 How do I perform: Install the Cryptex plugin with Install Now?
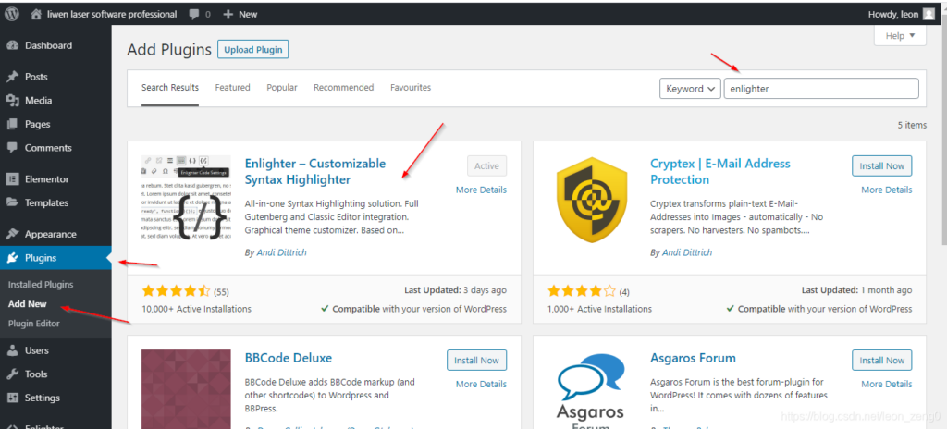(881, 166)
